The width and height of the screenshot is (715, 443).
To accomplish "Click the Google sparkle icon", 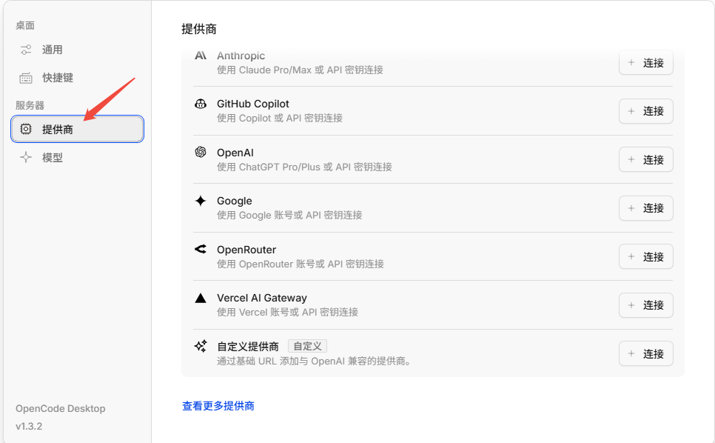I will (201, 201).
